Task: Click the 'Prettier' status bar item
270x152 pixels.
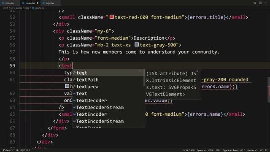Action: (x=252, y=150)
